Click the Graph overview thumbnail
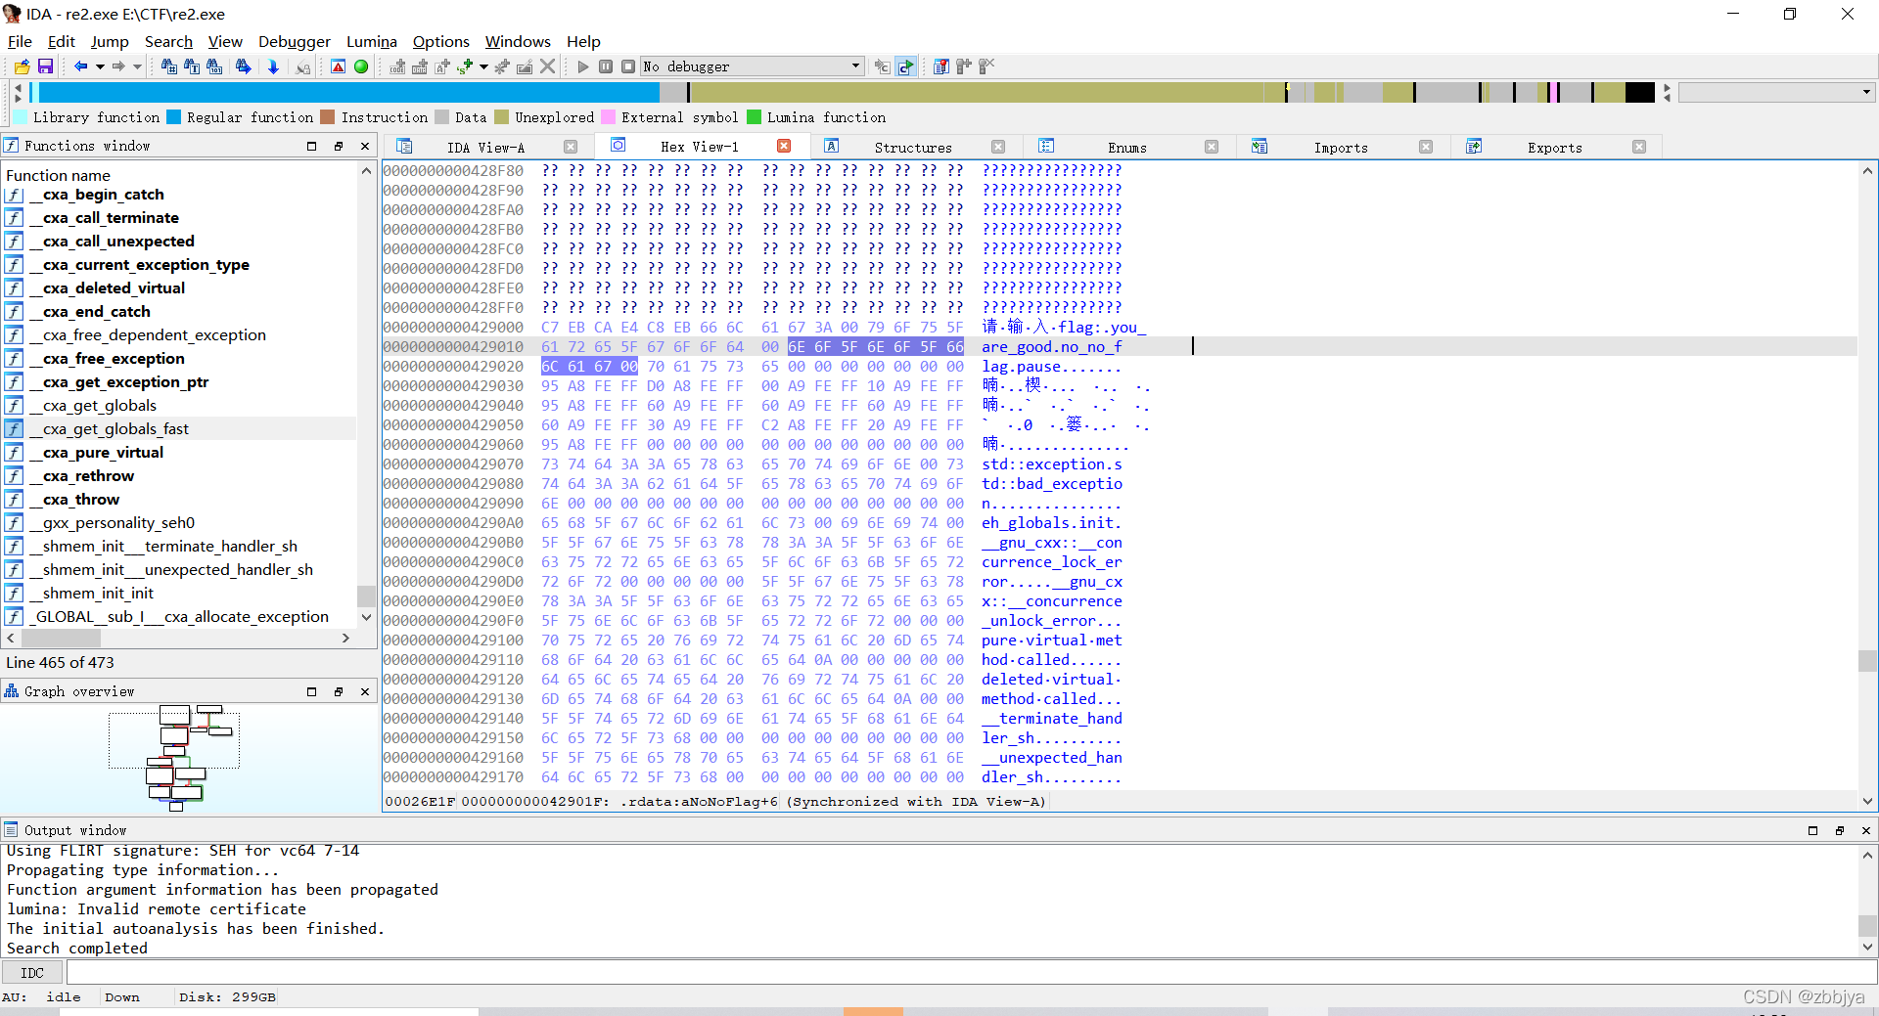 [x=174, y=758]
